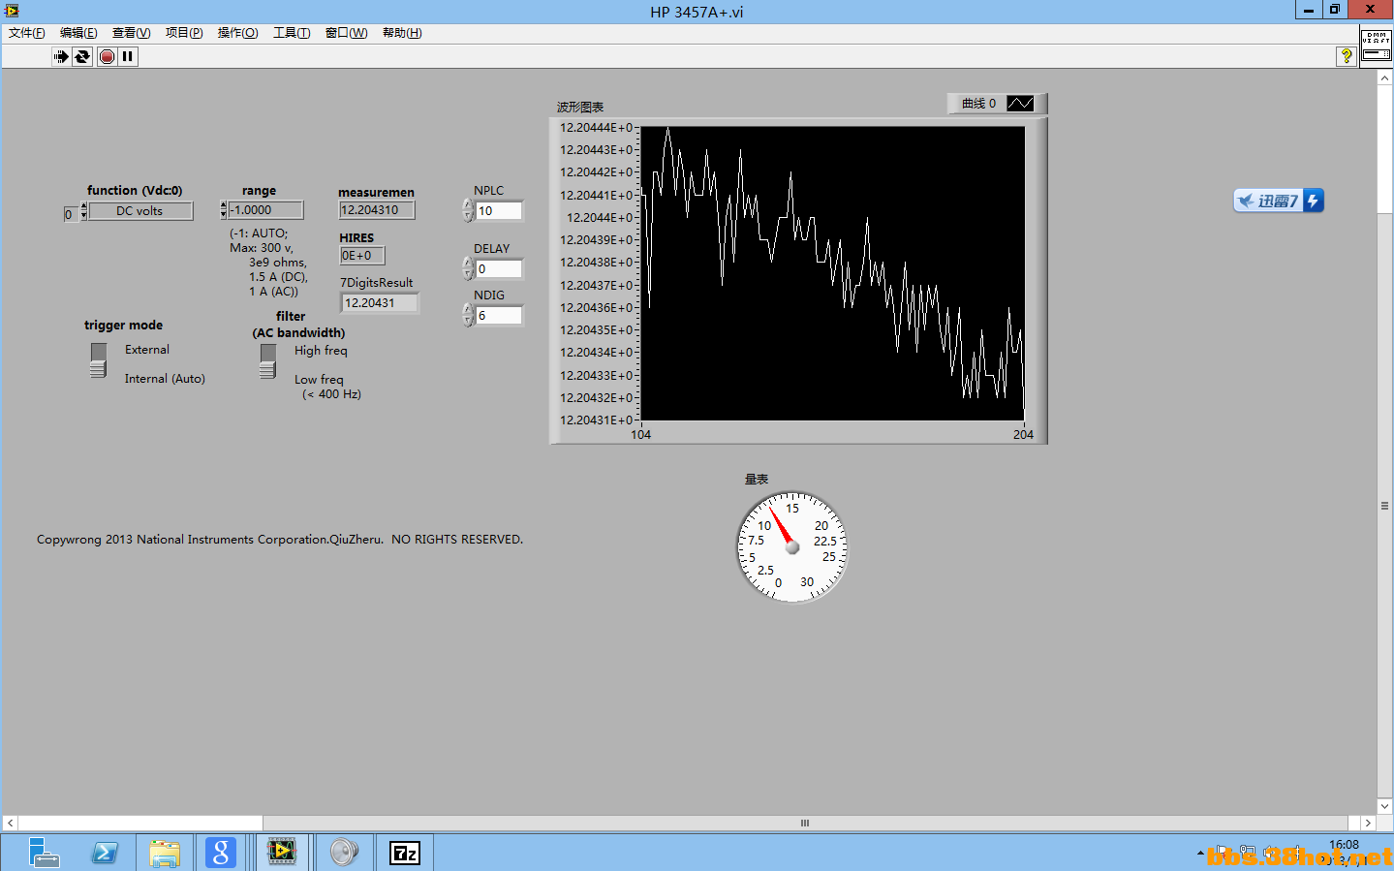
Task: Click the NDIG field showing 6
Action: (499, 315)
